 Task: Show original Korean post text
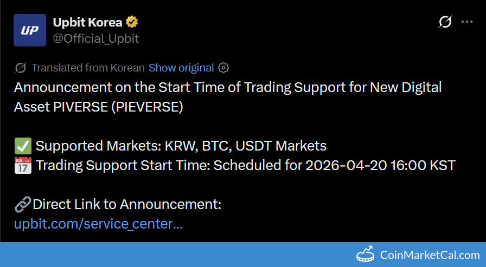point(181,68)
